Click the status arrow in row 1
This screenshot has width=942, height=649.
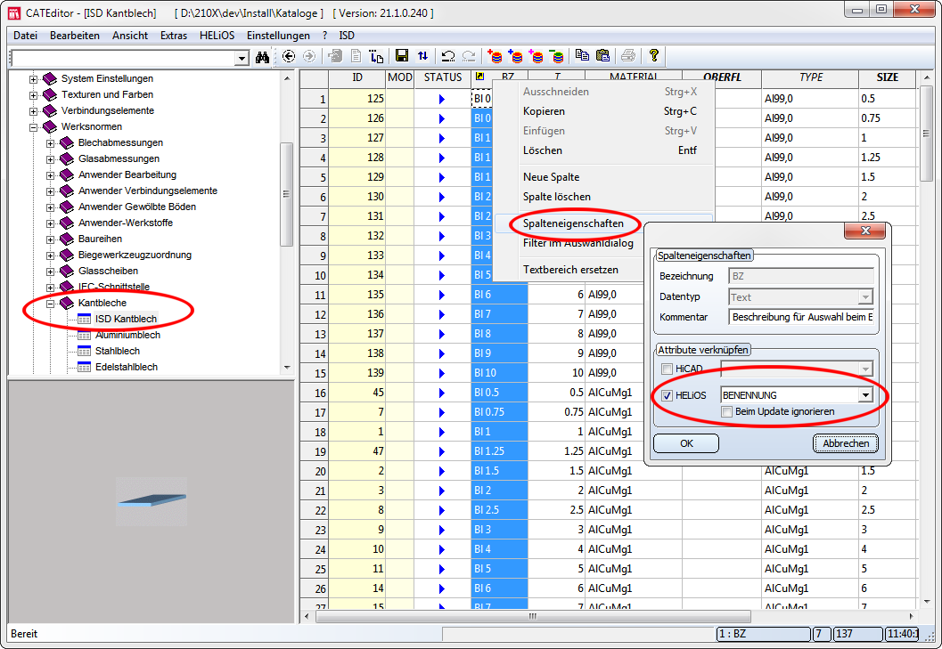tap(441, 99)
